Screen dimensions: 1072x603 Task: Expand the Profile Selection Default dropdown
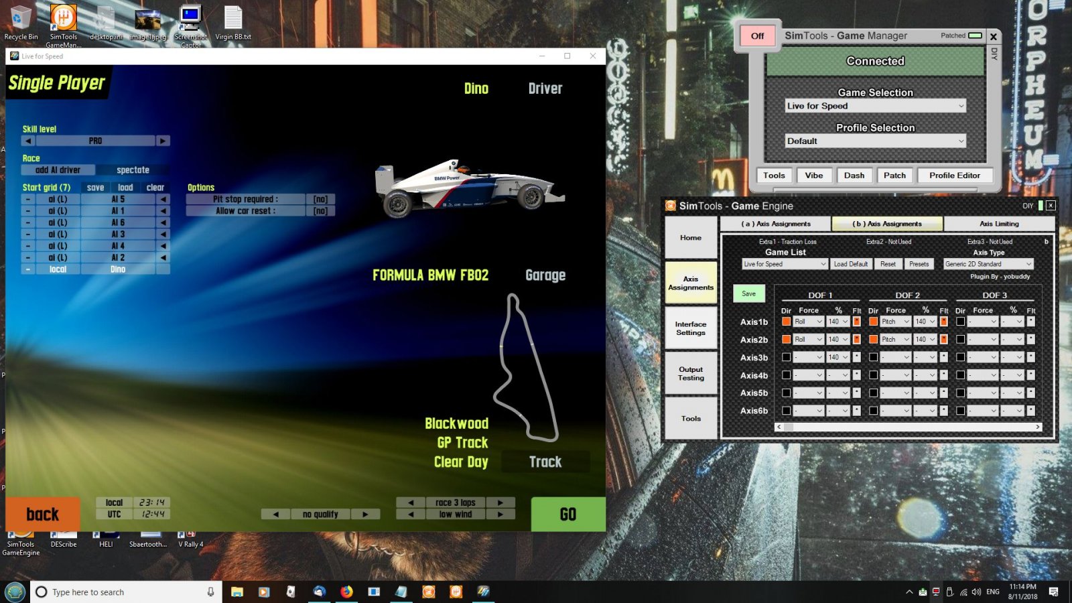875,141
